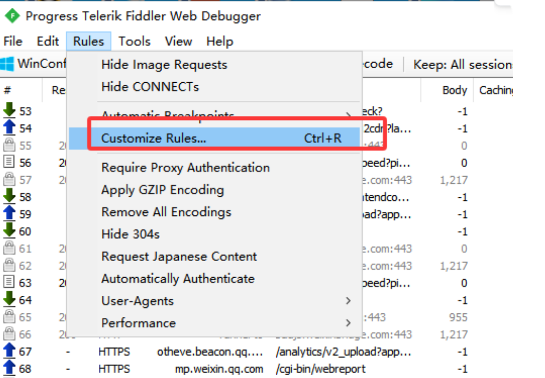The image size is (545, 378).
Task: Click mp.weixin.qq.com host in session 68
Action: 219,369
